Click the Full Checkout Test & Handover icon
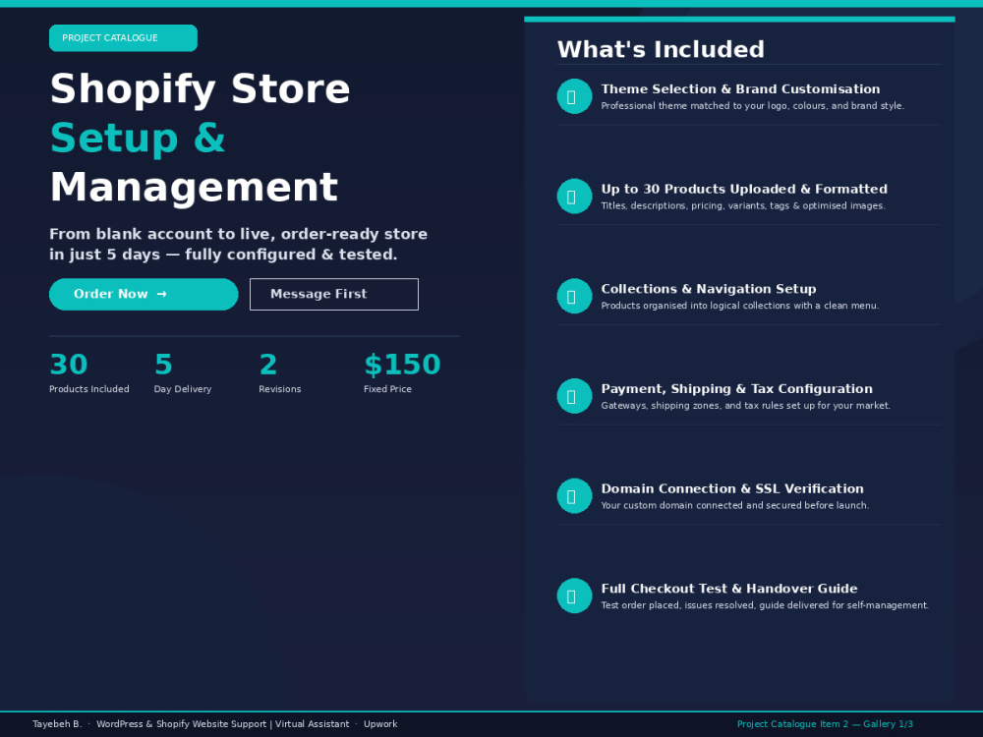The height and width of the screenshot is (737, 983). [x=574, y=595]
